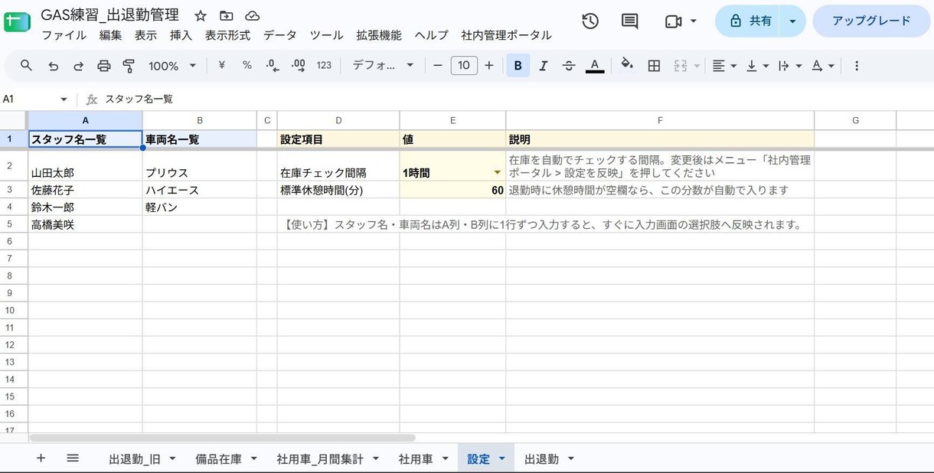Image resolution: width=934 pixels, height=473 pixels.
Task: Open the name box dropdown arrow
Action: click(64, 99)
